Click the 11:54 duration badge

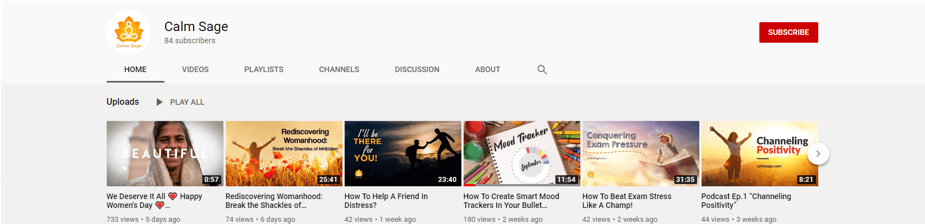[566, 180]
